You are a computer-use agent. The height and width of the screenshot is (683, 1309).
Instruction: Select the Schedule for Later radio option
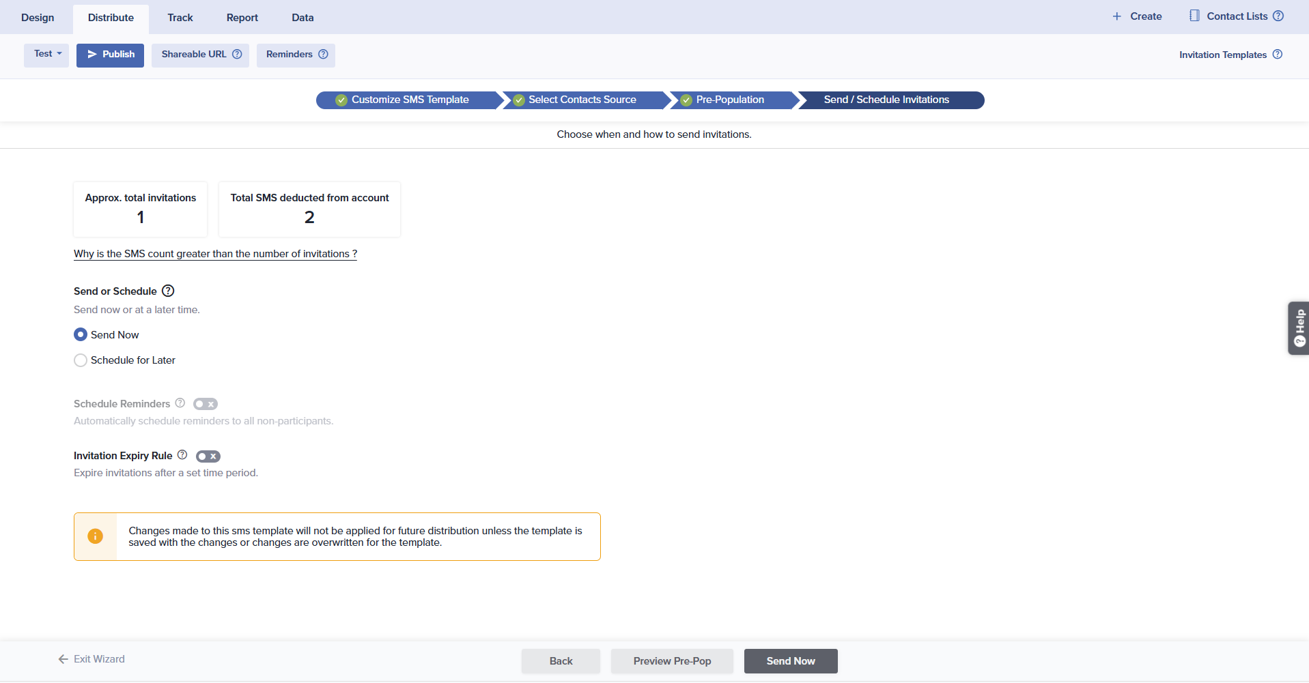[81, 360]
